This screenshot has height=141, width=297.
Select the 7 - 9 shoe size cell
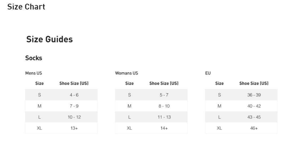click(74, 106)
